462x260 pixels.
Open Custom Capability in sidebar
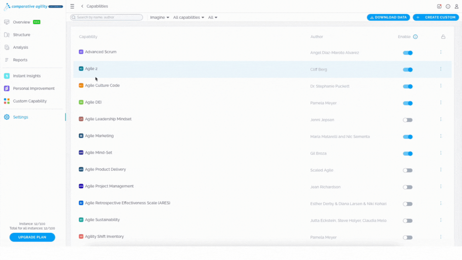pyautogui.click(x=30, y=101)
